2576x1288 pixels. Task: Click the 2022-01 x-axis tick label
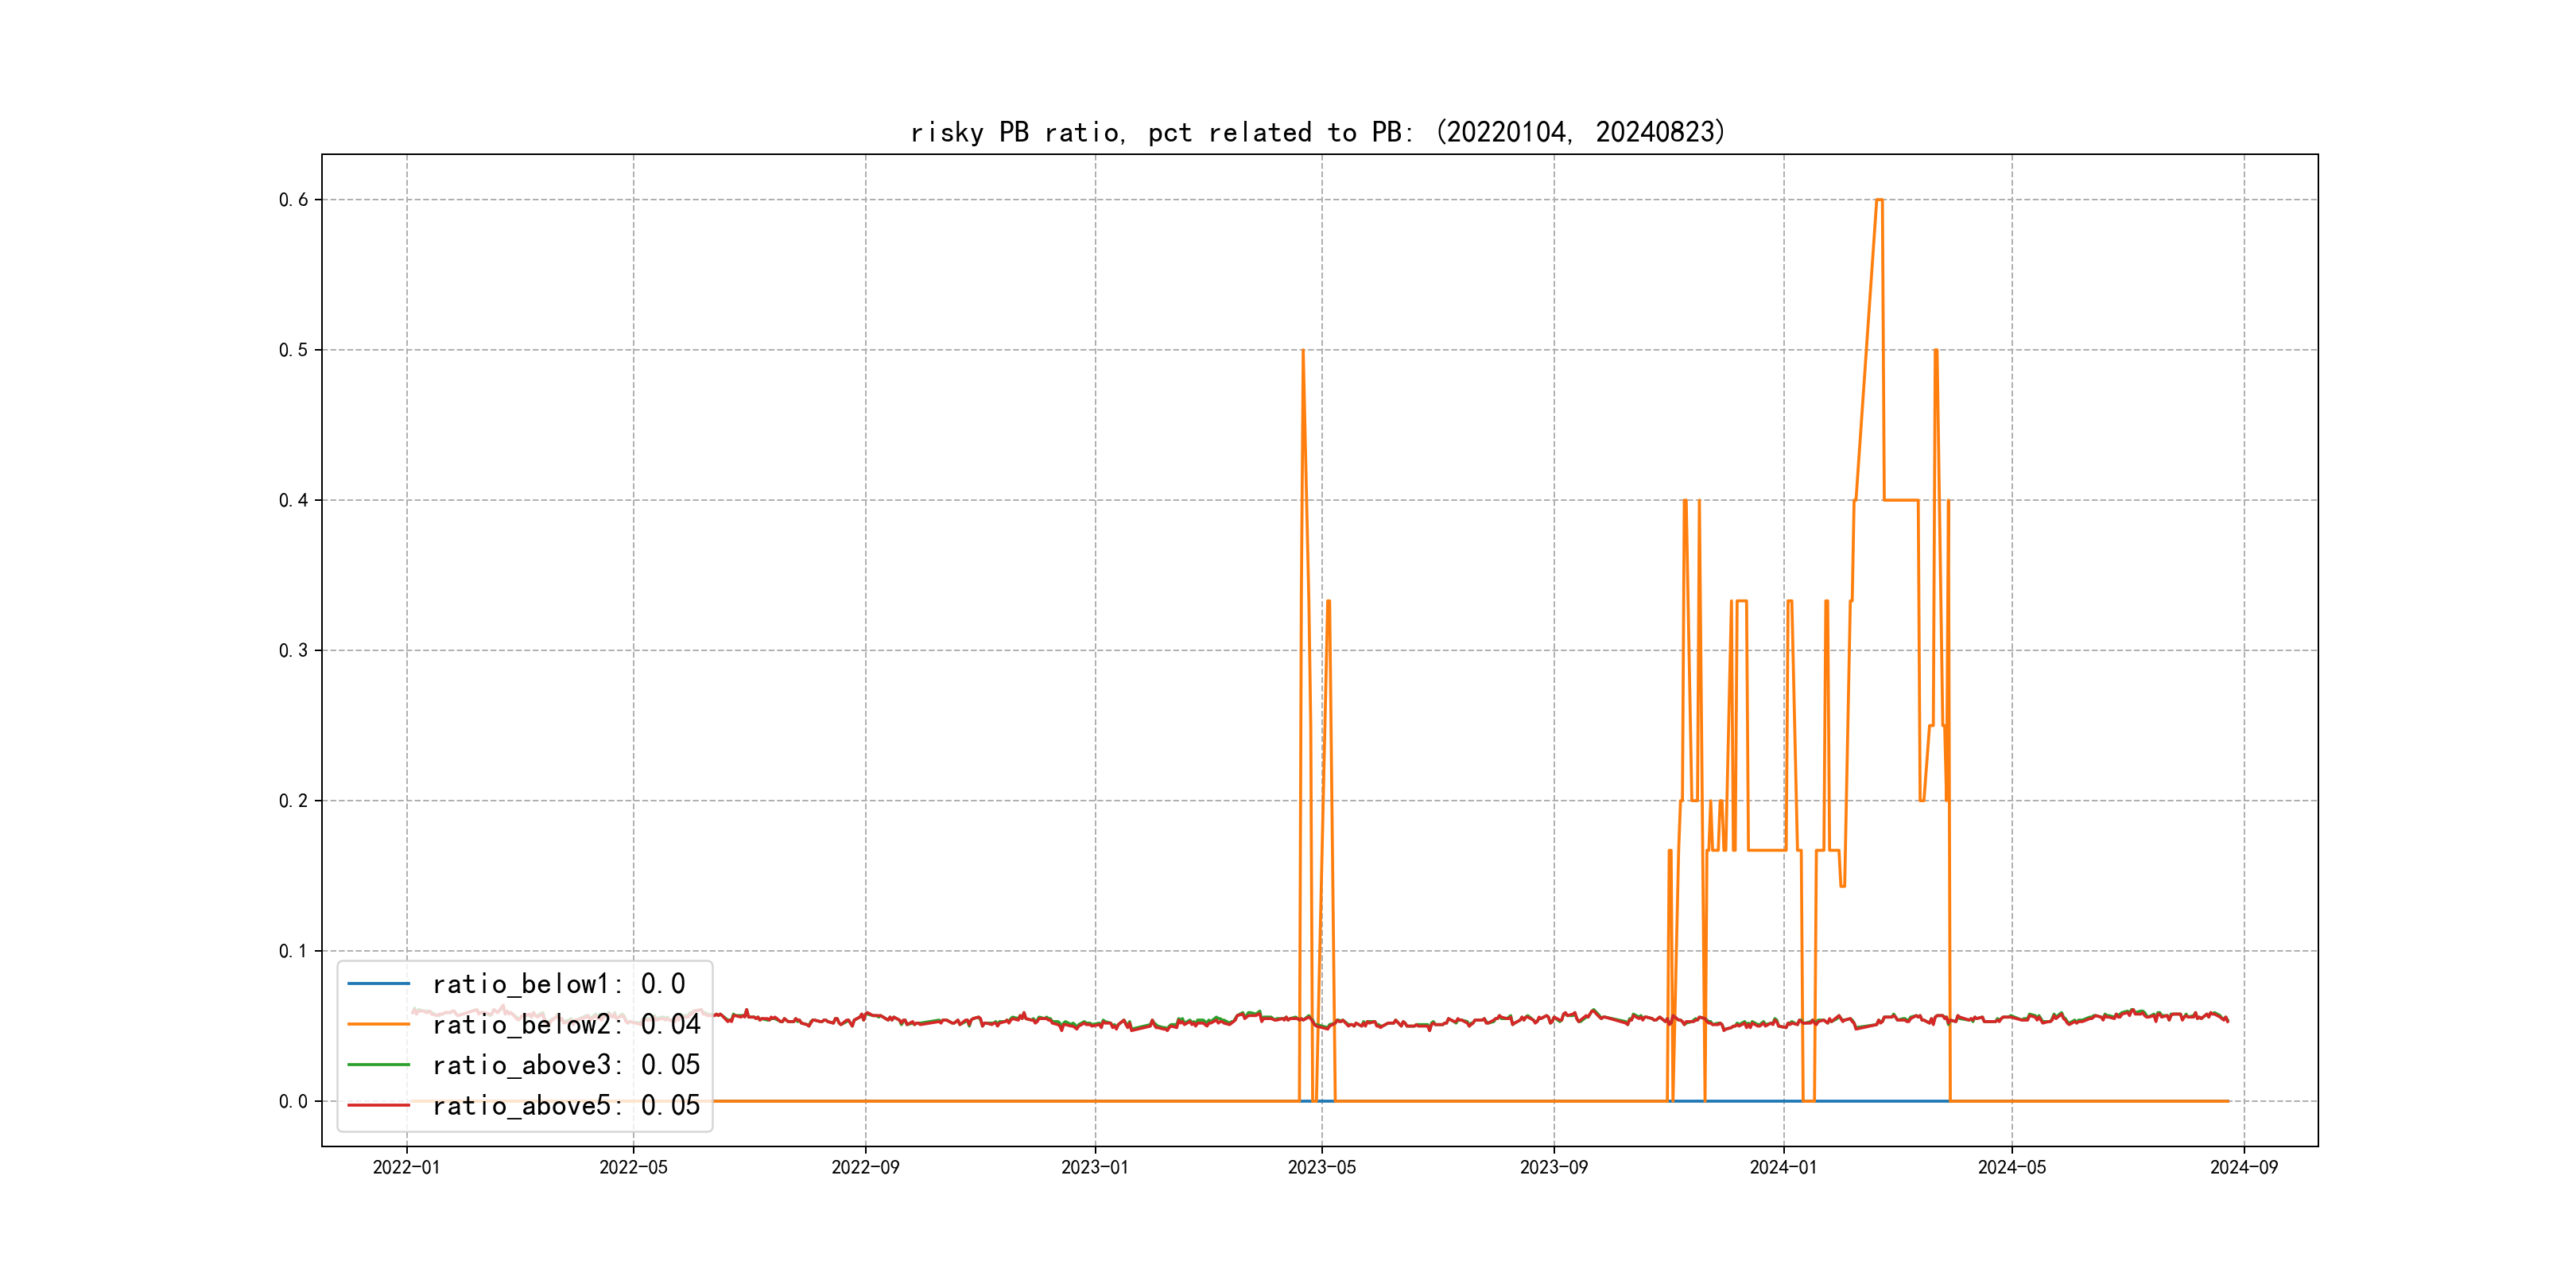[x=406, y=1167]
